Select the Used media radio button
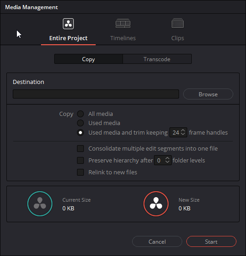 (80, 123)
